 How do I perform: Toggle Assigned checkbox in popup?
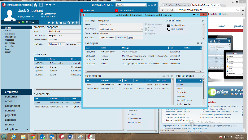pos(146,34)
